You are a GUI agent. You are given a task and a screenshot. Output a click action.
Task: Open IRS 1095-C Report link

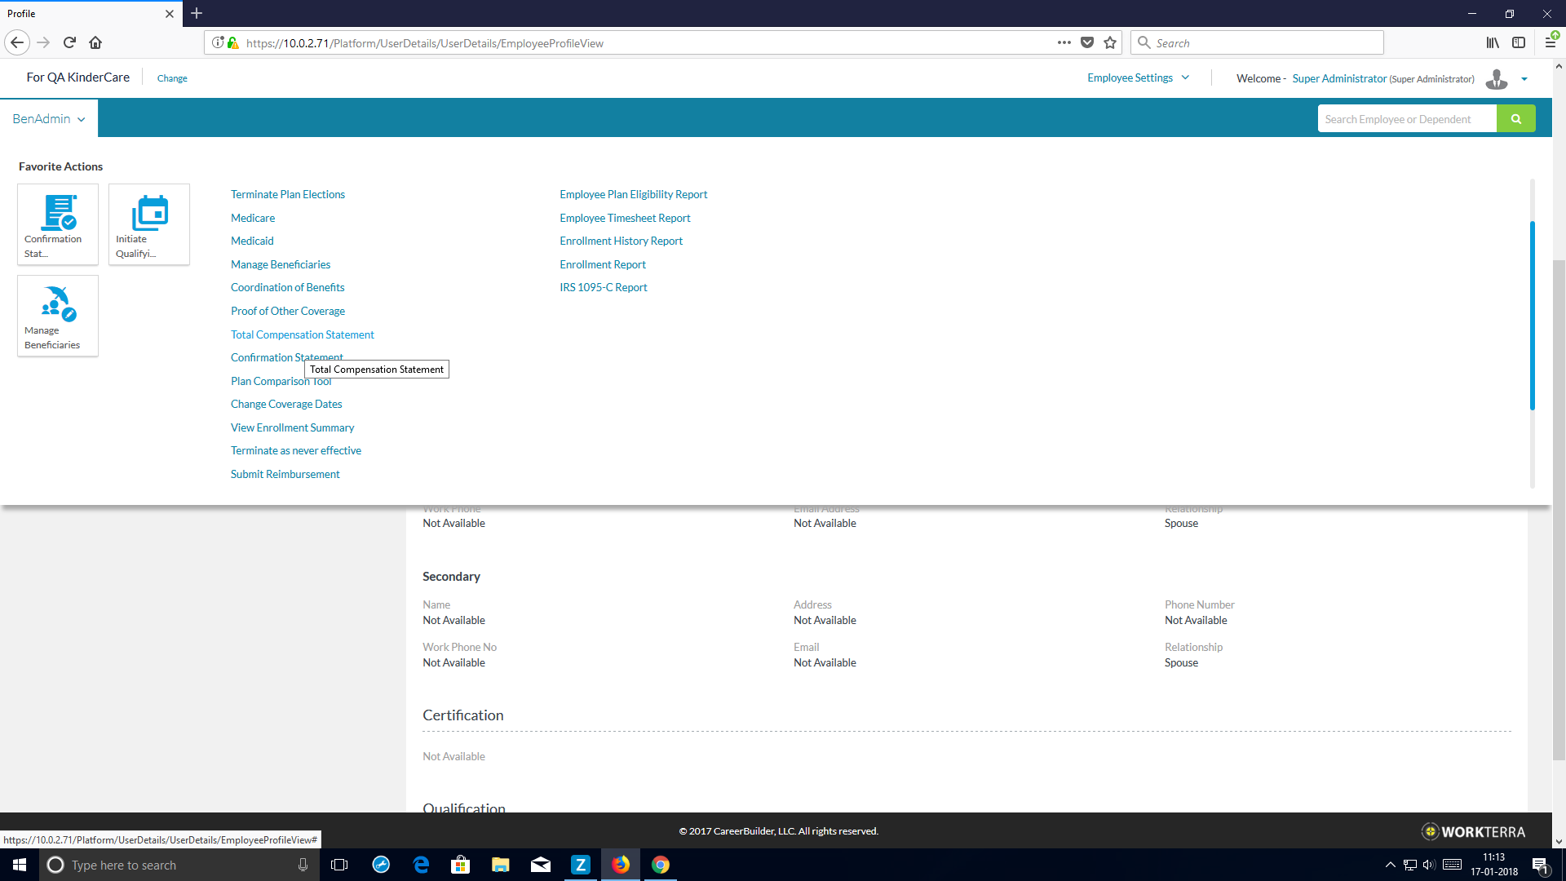coord(603,287)
